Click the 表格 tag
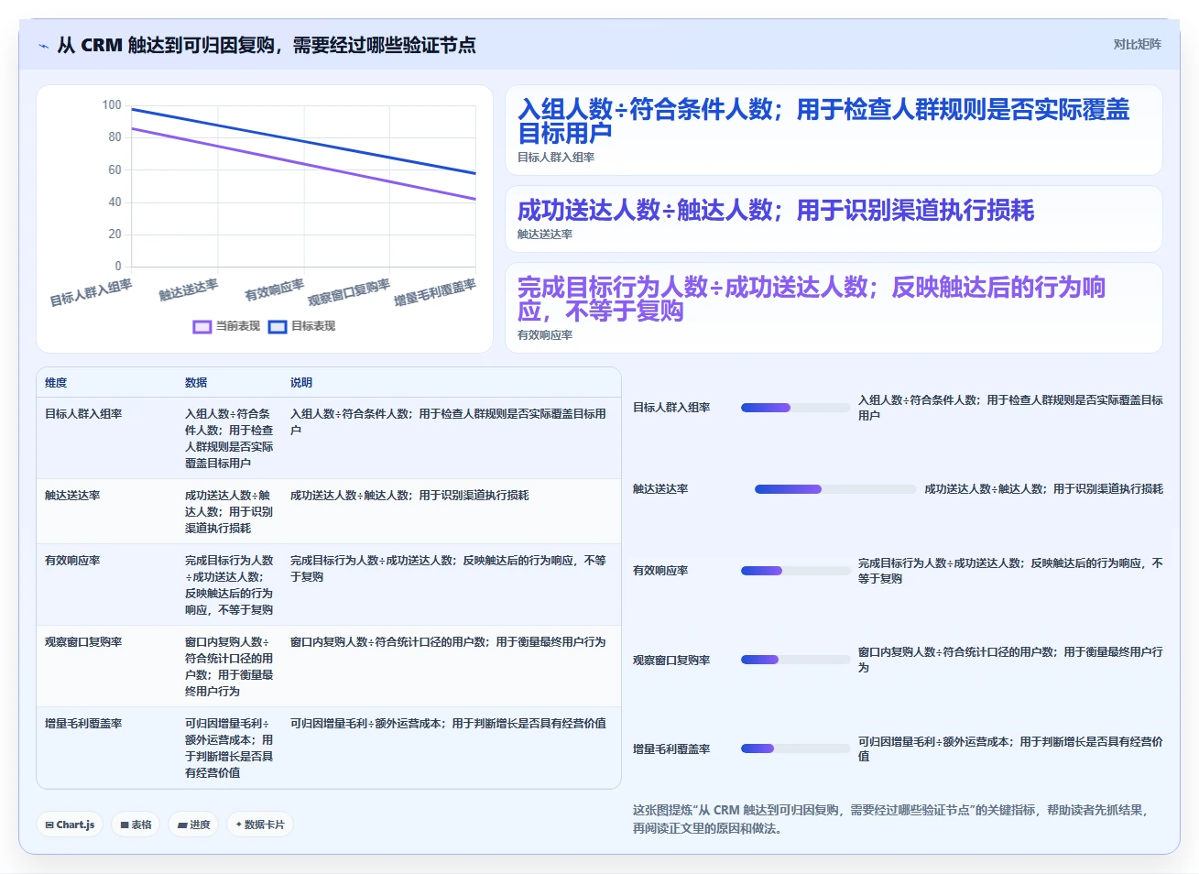Viewport: 1199px width, 874px height. tap(136, 825)
